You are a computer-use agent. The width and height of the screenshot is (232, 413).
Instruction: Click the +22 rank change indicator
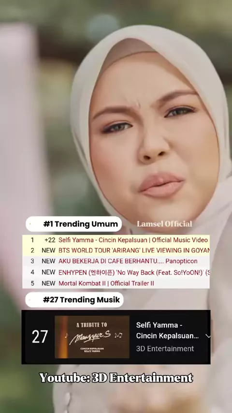click(50, 240)
